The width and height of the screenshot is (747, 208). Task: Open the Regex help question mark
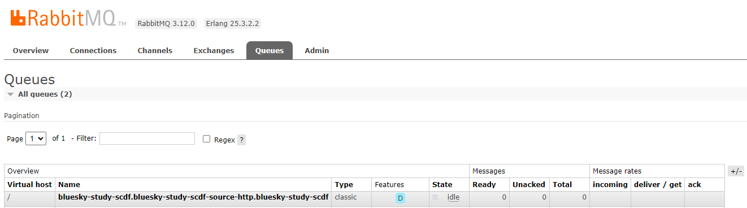tap(241, 140)
